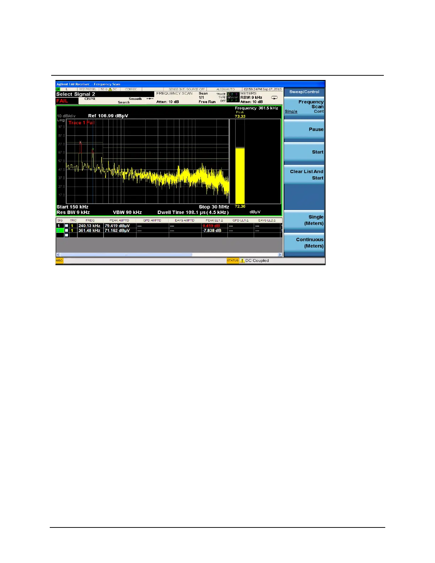Select the EAVG LL2 Δ column header
The width and height of the screenshot is (435, 563).
tap(267, 220)
